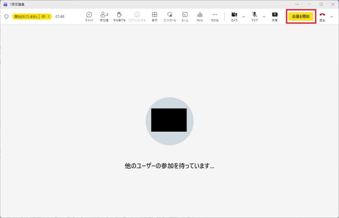Open the その他 (More) menu
Screen dimensions: 339x218
215,16
